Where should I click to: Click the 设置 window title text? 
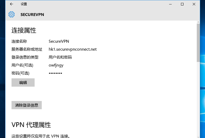(24, 4)
